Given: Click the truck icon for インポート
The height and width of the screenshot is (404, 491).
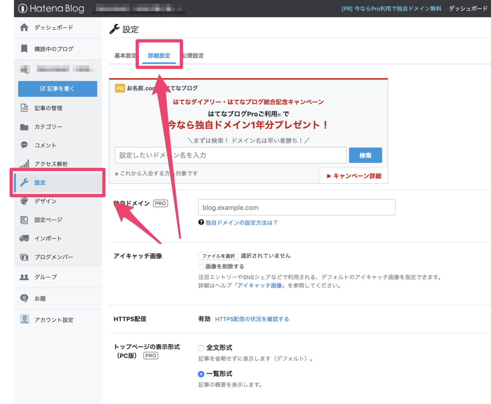Looking at the screenshot, I should 24,238.
